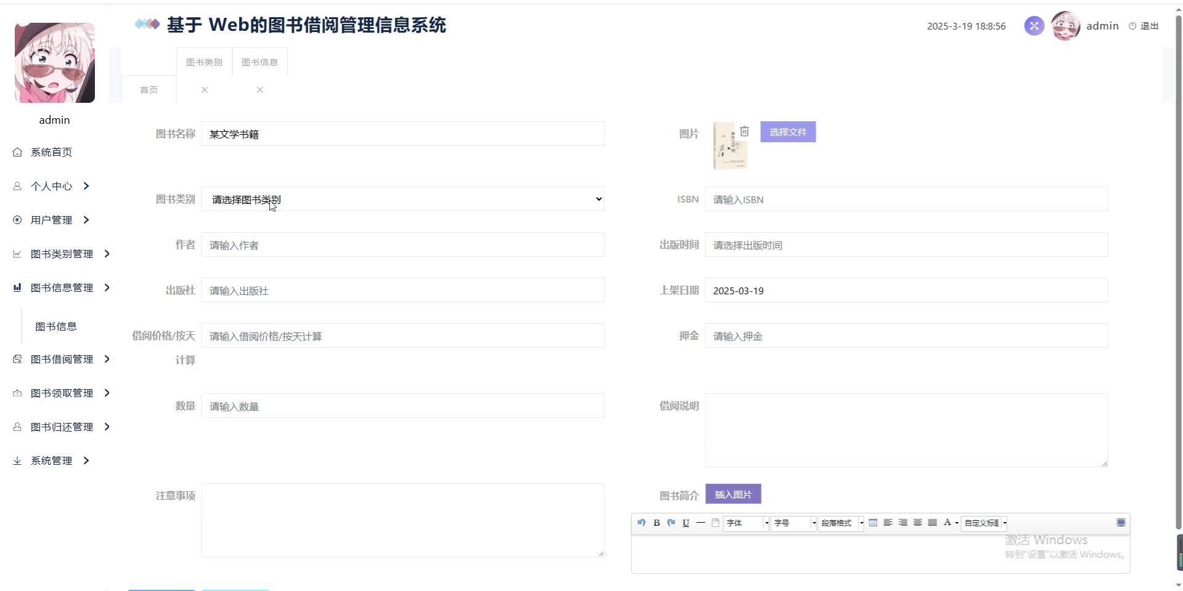This screenshot has height=591, width=1183.
Task: Close the 图书信息 tab
Action: [260, 90]
